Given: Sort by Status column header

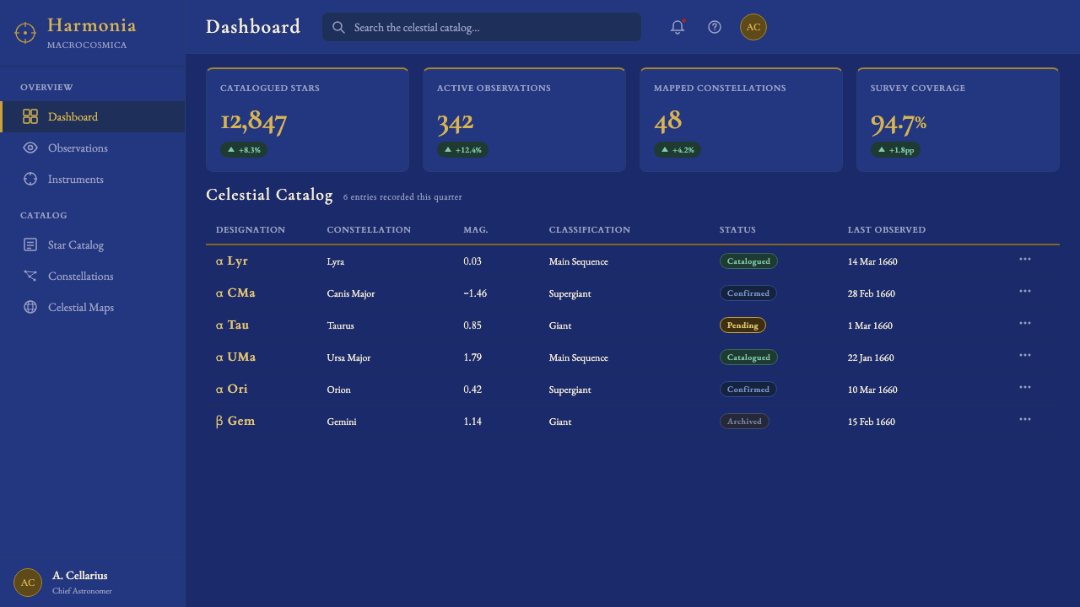Looking at the screenshot, I should pos(737,229).
